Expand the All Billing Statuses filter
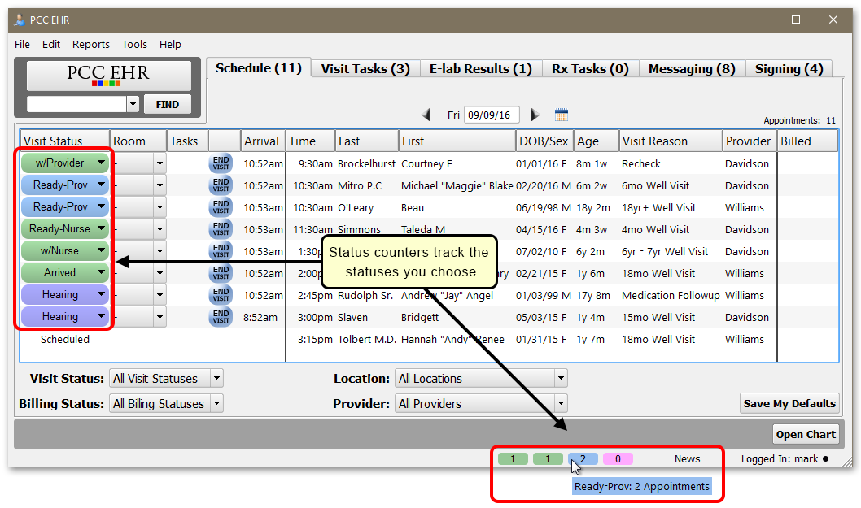Viewport: 861px width, 508px height. pos(217,404)
